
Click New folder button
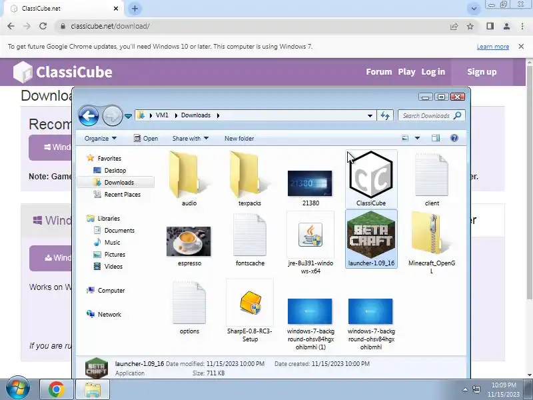click(239, 139)
